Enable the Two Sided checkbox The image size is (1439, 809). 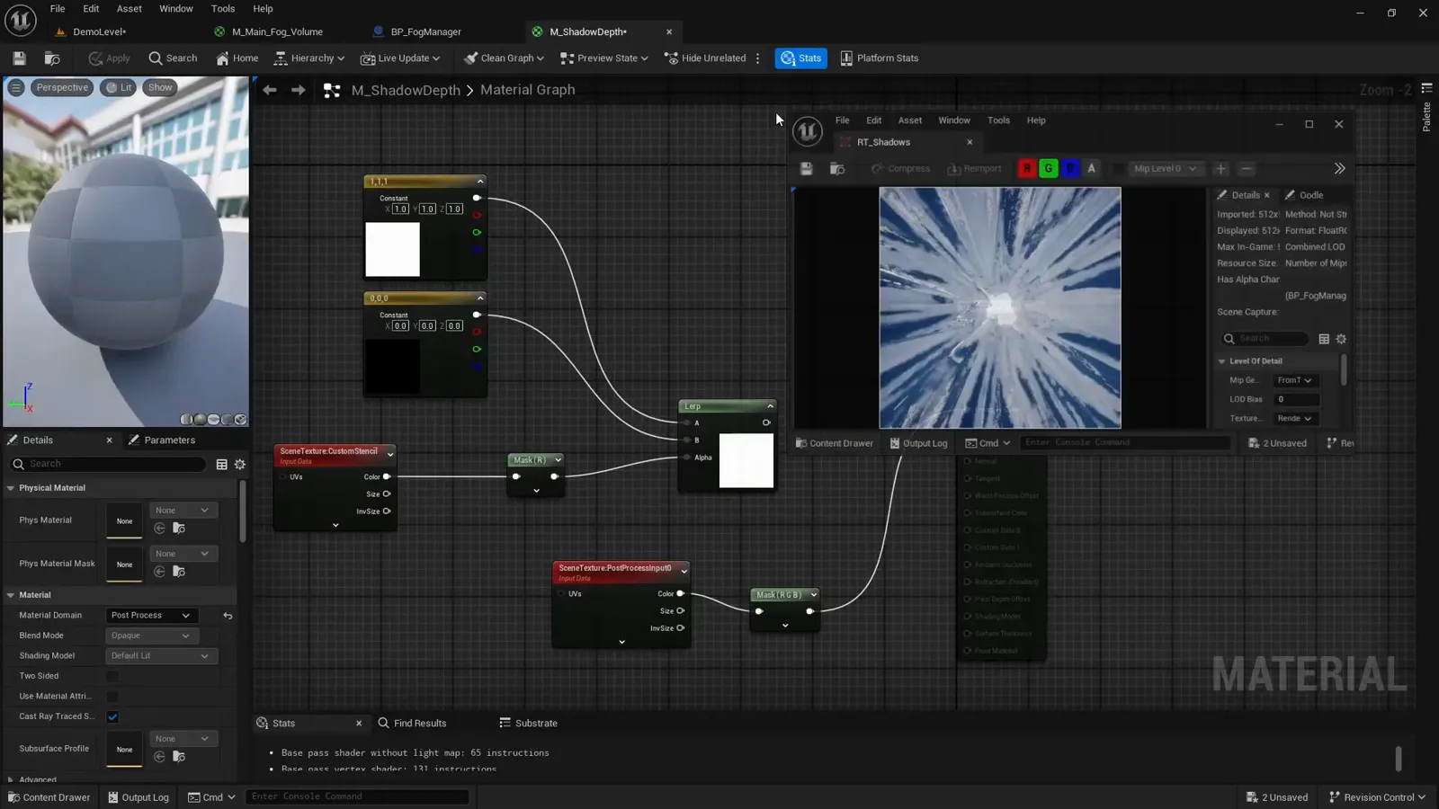click(112, 676)
